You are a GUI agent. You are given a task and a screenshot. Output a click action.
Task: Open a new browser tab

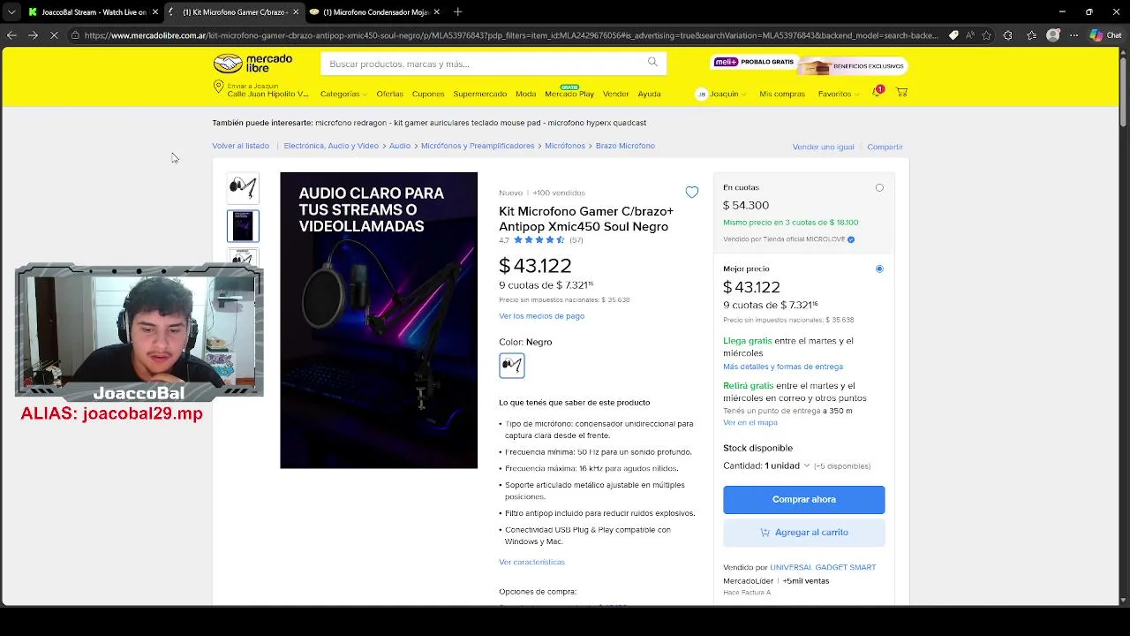pyautogui.click(x=457, y=12)
